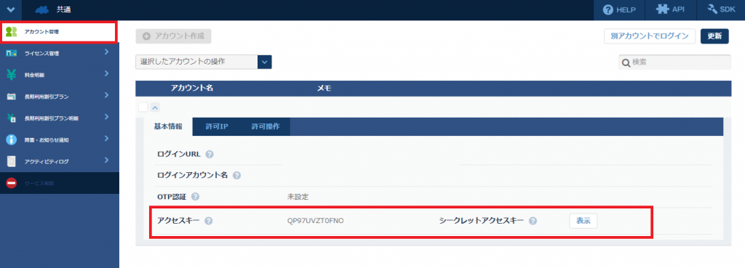Click the アカウント作成 button
The image size is (745, 268).
(173, 36)
